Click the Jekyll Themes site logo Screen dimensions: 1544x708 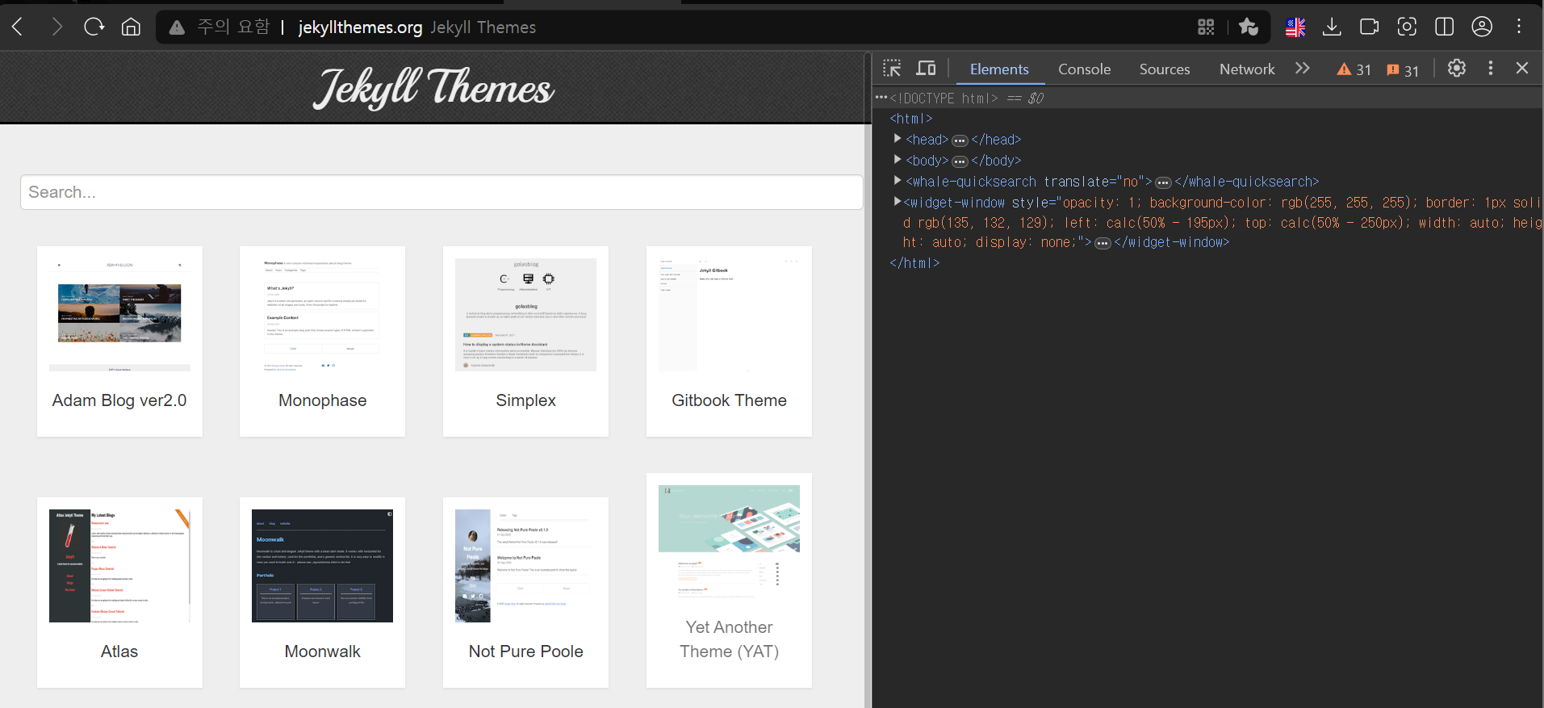[434, 87]
